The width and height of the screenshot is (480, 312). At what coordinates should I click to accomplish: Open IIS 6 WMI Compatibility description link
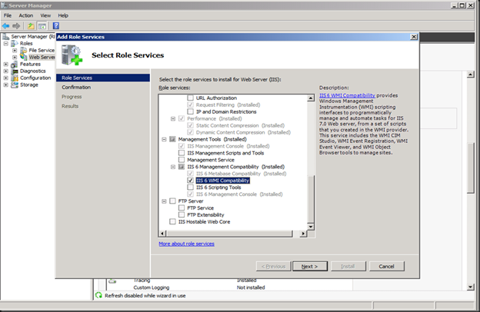347,95
